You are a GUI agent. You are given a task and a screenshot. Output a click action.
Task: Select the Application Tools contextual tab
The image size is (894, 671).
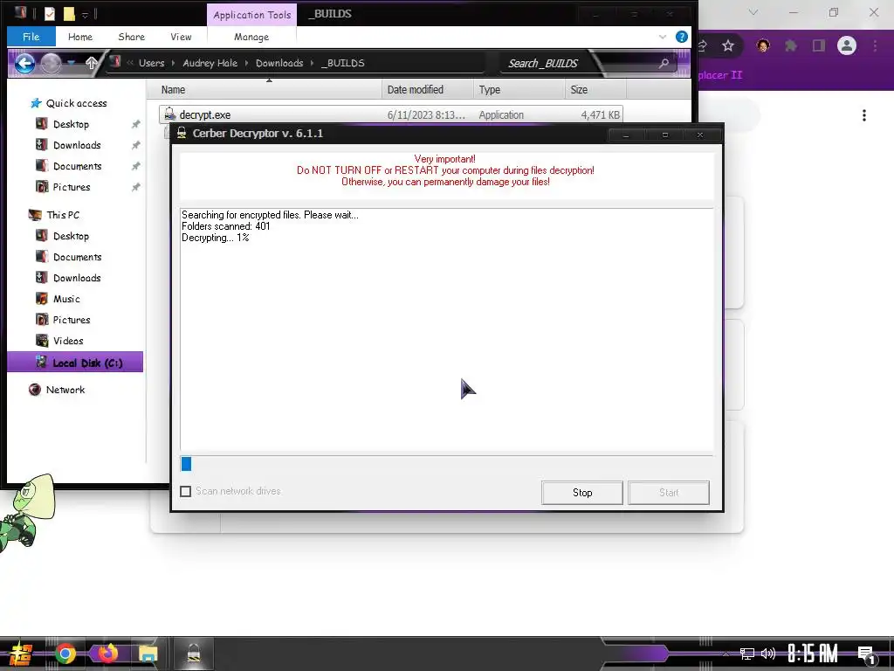[251, 15]
